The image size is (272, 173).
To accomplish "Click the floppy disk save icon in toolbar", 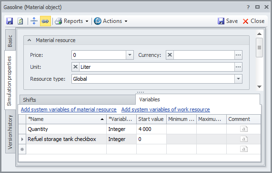I will tap(10, 21).
